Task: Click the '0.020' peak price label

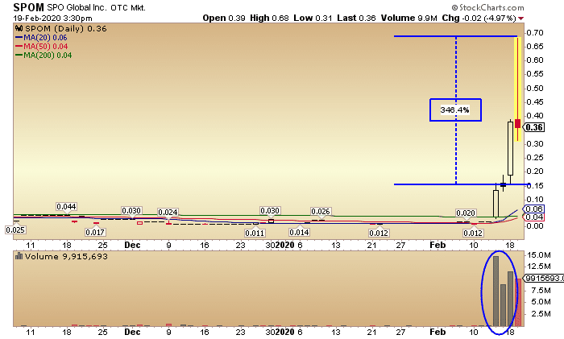Action: pyautogui.click(x=466, y=213)
